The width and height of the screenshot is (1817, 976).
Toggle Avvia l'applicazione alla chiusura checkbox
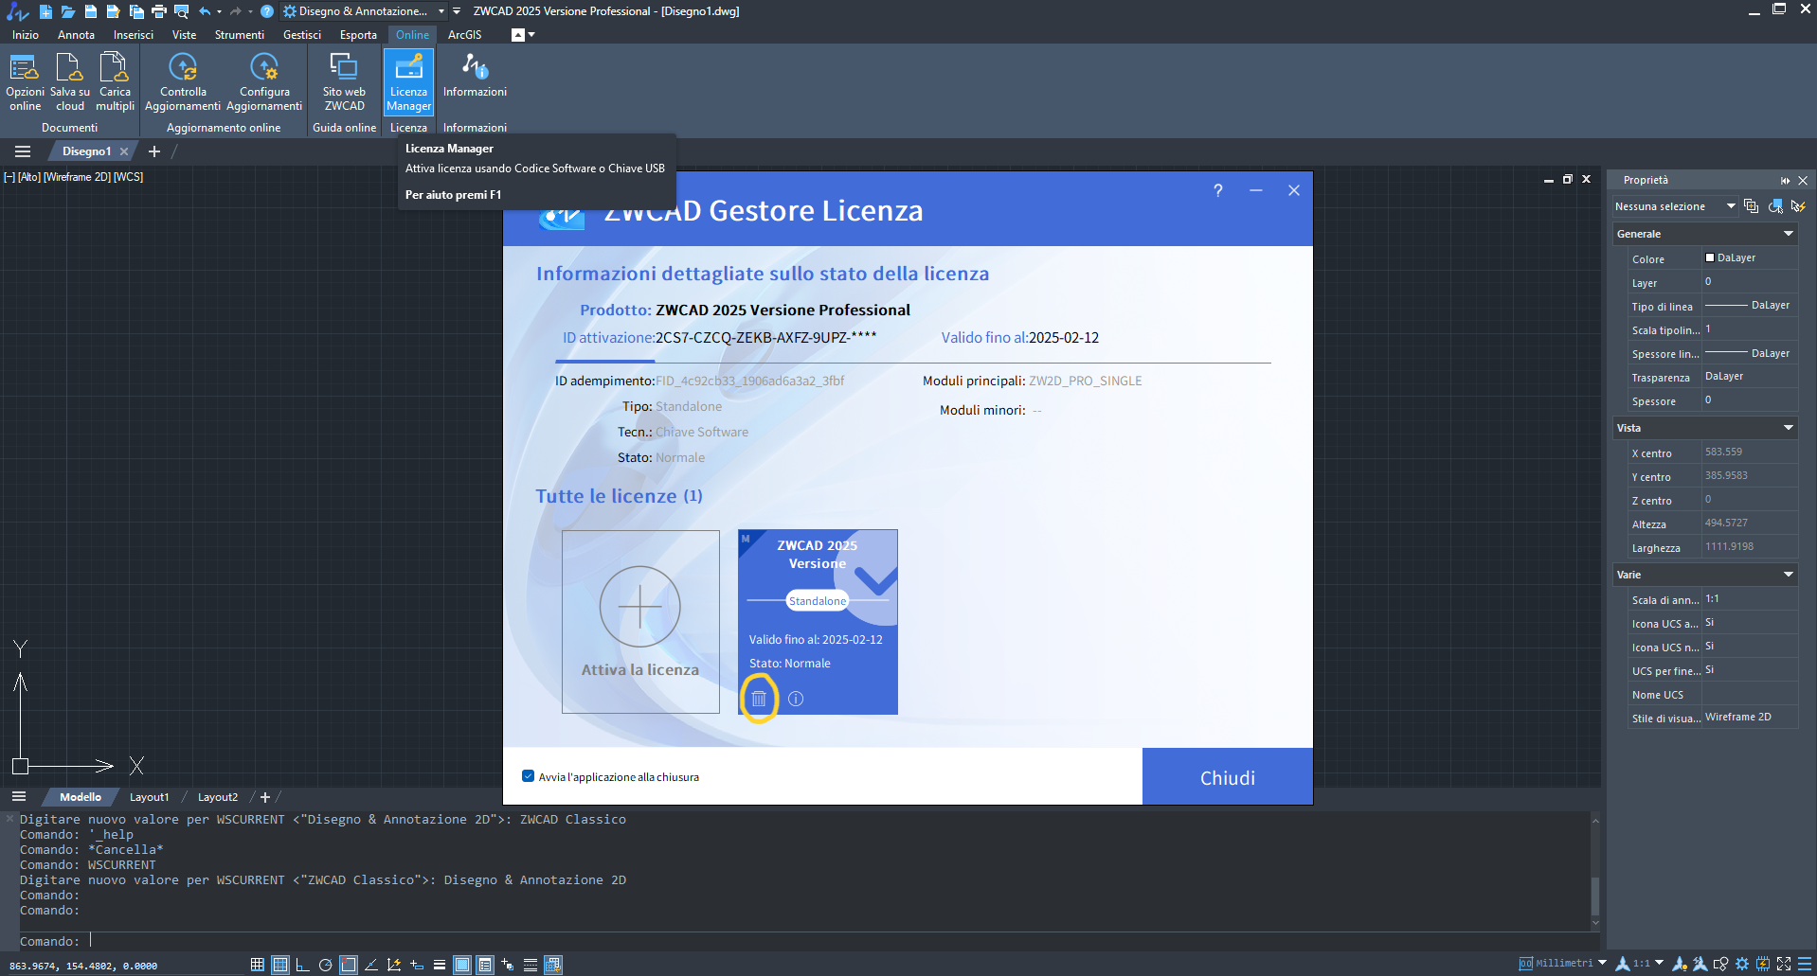coord(528,776)
